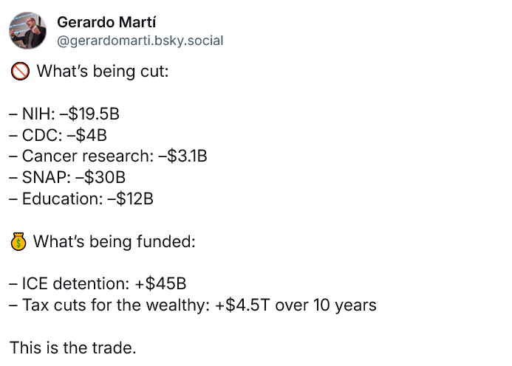
Task: Click the money bag emoji
Action: tap(18, 242)
